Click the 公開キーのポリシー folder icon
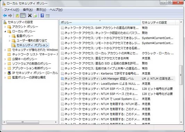 coord(9,59)
